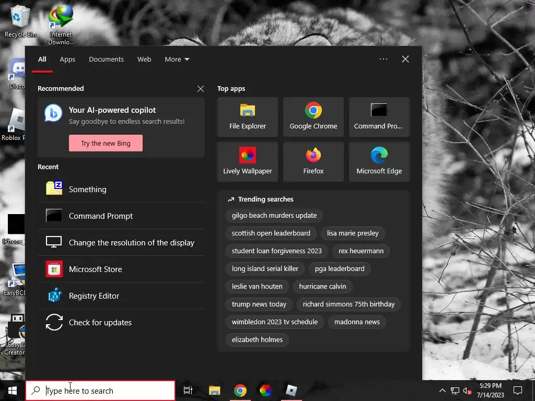
Task: Search elizabeth holmes trending term
Action: coord(257,339)
